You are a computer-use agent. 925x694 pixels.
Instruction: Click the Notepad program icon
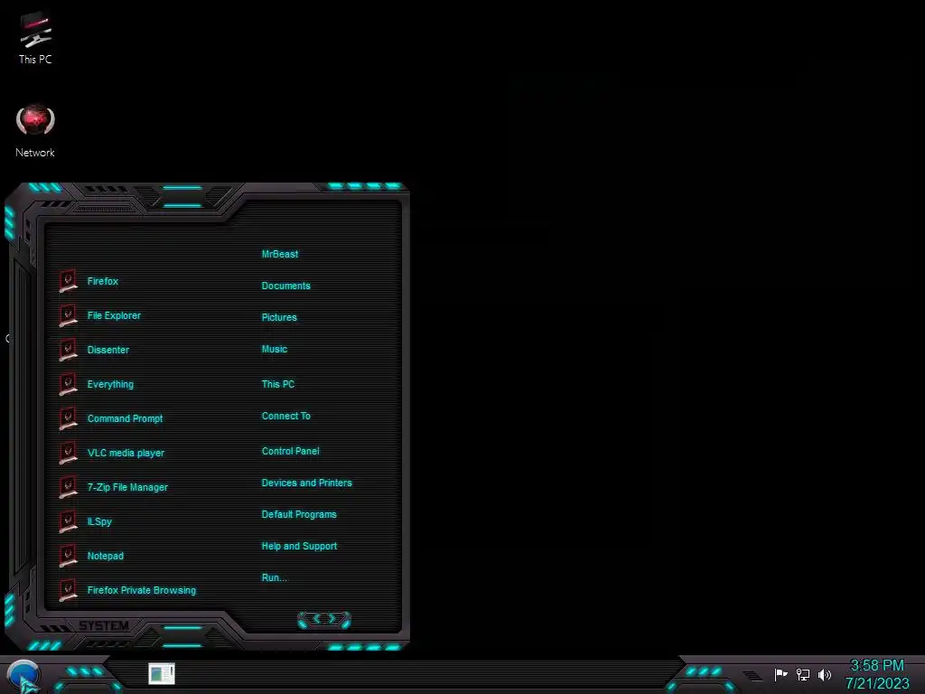(x=69, y=556)
